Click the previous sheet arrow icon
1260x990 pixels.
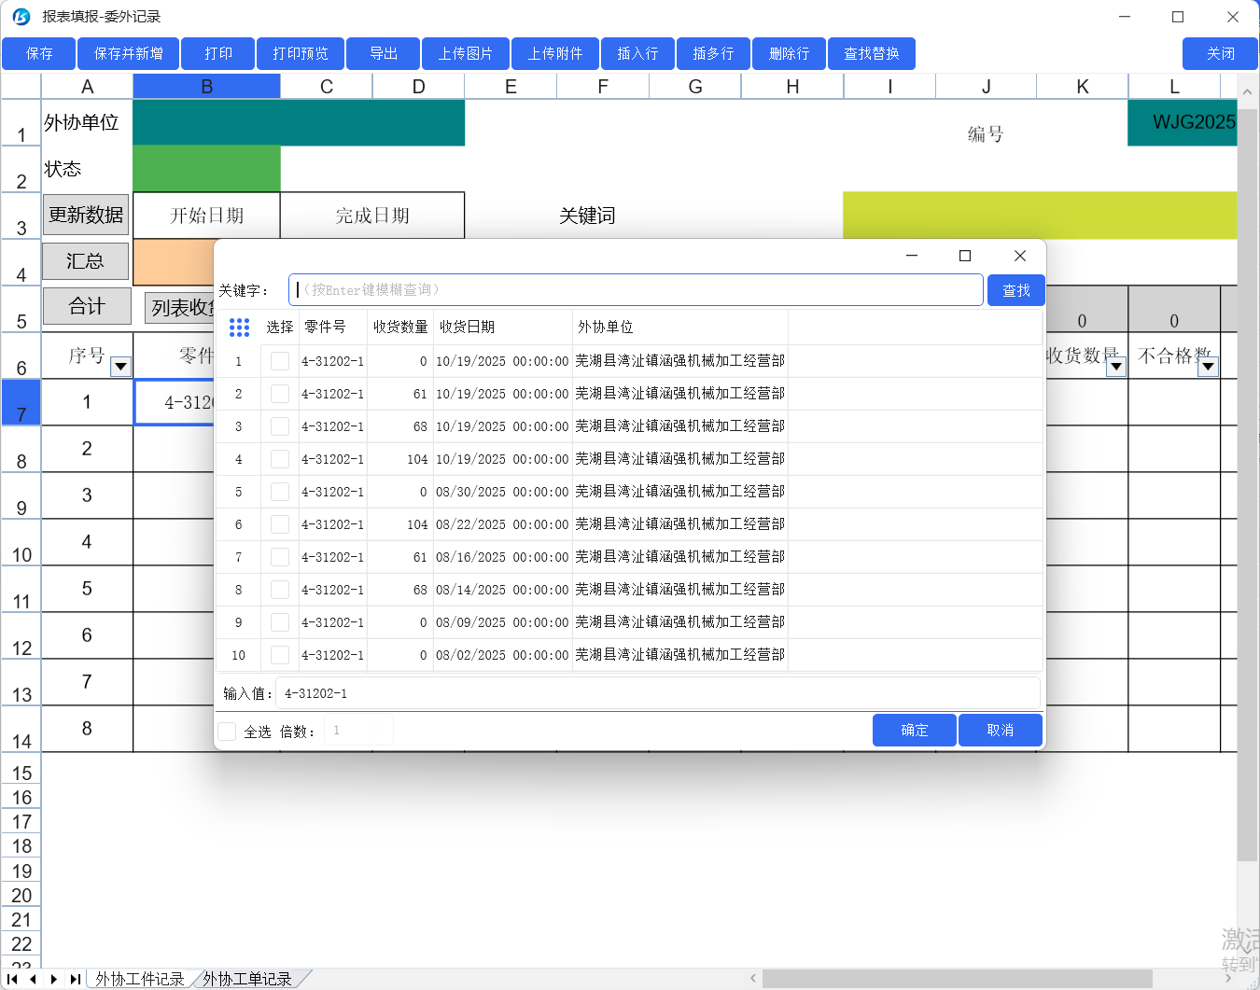(34, 979)
